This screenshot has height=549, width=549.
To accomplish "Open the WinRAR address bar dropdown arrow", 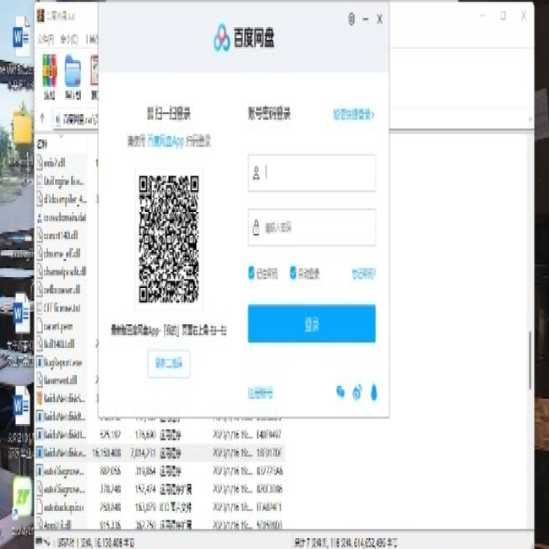I will coord(530,119).
